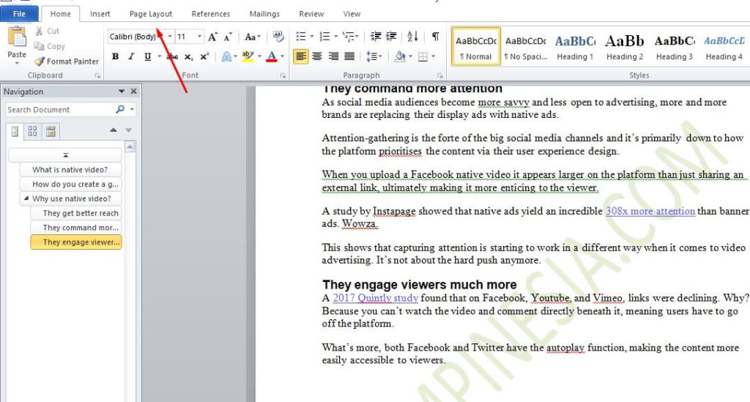
Task: Toggle the left text alignment button
Action: pyautogui.click(x=300, y=57)
